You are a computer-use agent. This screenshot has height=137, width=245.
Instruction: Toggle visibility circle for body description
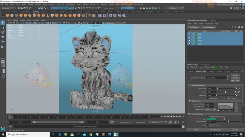click(x=190, y=37)
